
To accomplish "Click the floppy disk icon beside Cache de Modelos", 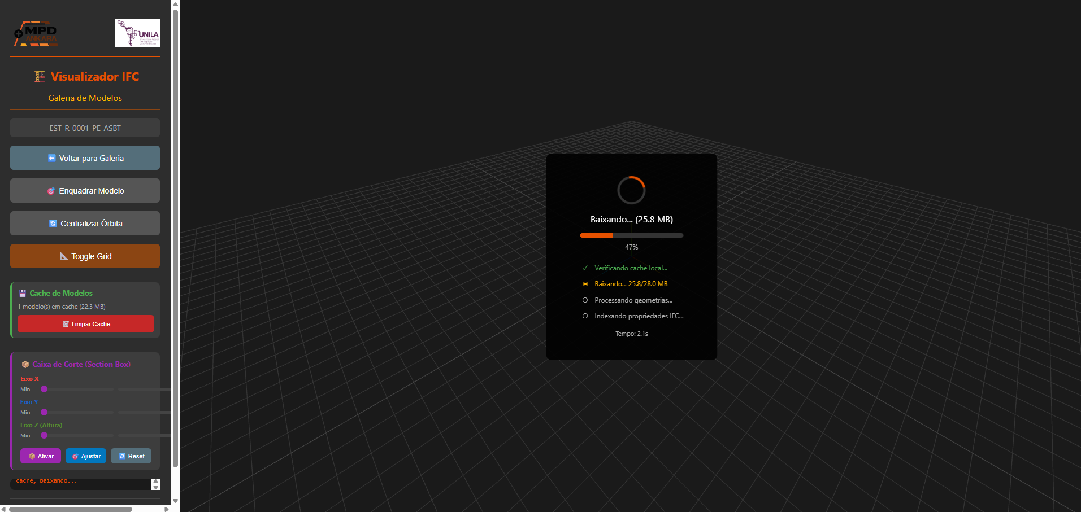I will [22, 292].
